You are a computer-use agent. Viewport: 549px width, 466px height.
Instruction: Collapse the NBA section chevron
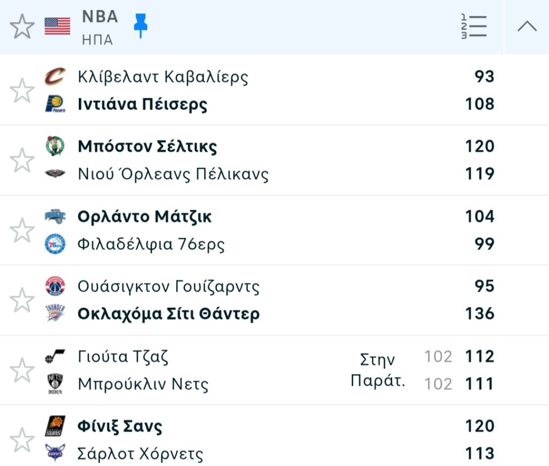pos(526,26)
